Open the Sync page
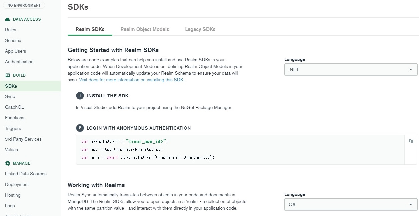This screenshot has width=419, height=216. click(x=10, y=96)
